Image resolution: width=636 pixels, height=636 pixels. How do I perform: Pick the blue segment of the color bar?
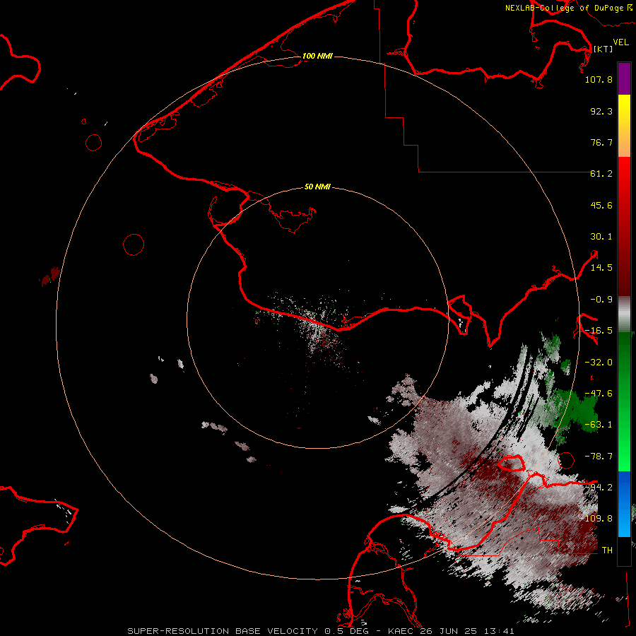(624, 504)
